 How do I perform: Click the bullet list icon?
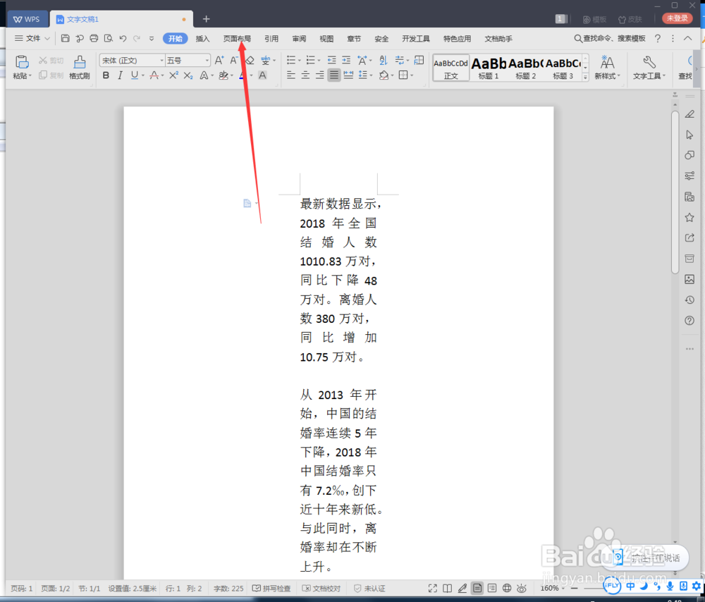pyautogui.click(x=292, y=61)
